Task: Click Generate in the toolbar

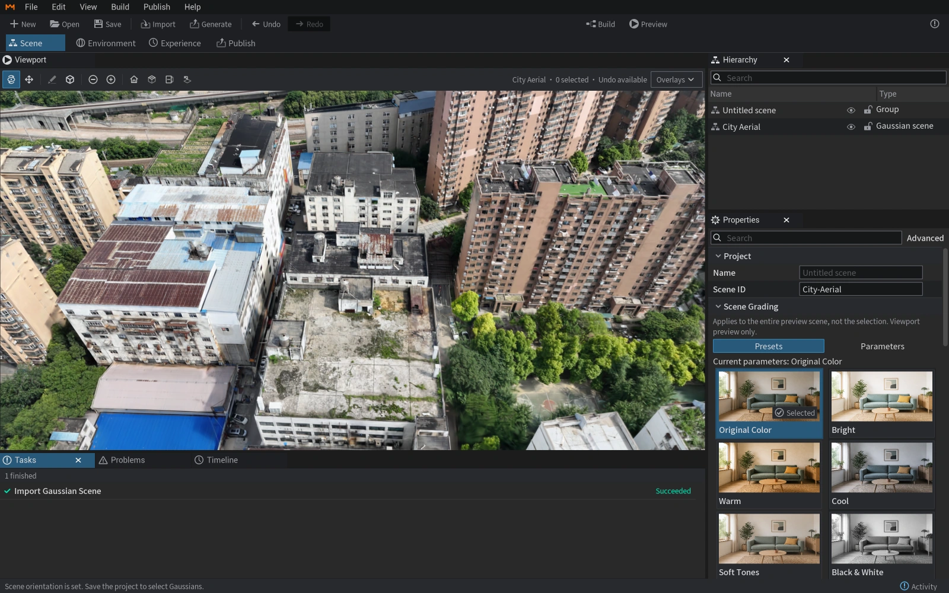Action: point(211,24)
